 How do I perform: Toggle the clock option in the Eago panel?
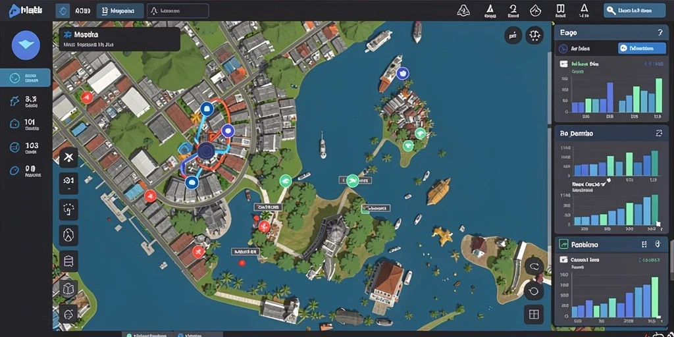[563, 49]
